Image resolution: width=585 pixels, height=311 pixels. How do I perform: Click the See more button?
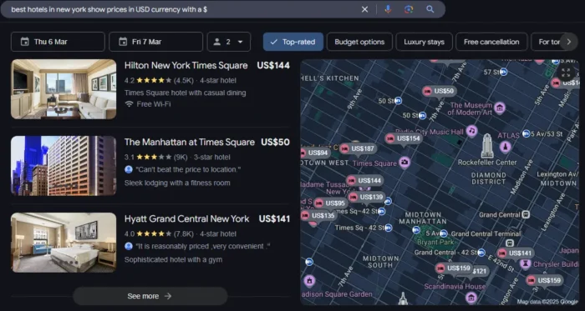150,296
